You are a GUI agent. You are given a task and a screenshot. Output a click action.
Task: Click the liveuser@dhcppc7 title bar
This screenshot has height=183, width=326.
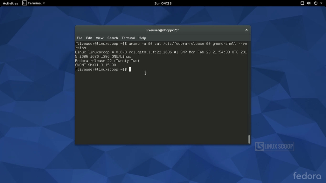click(162, 30)
